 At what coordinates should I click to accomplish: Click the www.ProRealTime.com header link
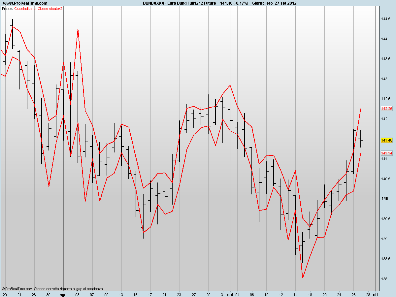click(x=25, y=3)
